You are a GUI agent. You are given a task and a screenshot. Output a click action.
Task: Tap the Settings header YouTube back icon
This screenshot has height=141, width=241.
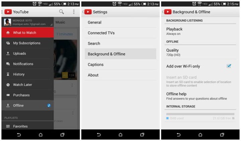pos(88,12)
